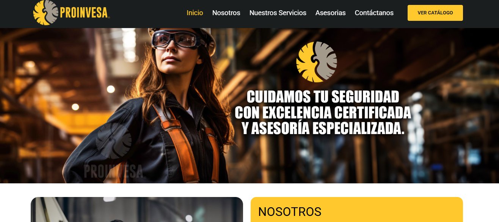499x222 pixels.
Task: Select Asesorias in the top navigation
Action: tap(331, 13)
